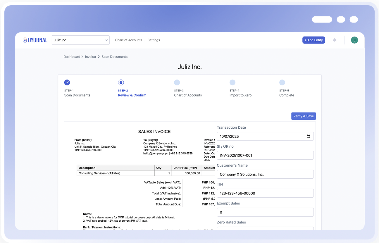Focus the SI / OR no field
This screenshot has height=243, width=379.
tap(265, 155)
